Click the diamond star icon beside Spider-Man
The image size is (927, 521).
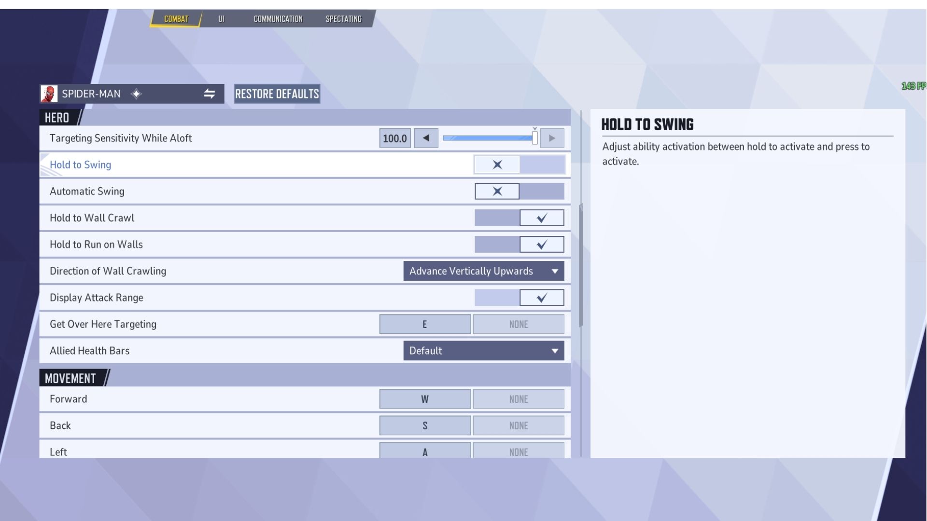point(137,94)
